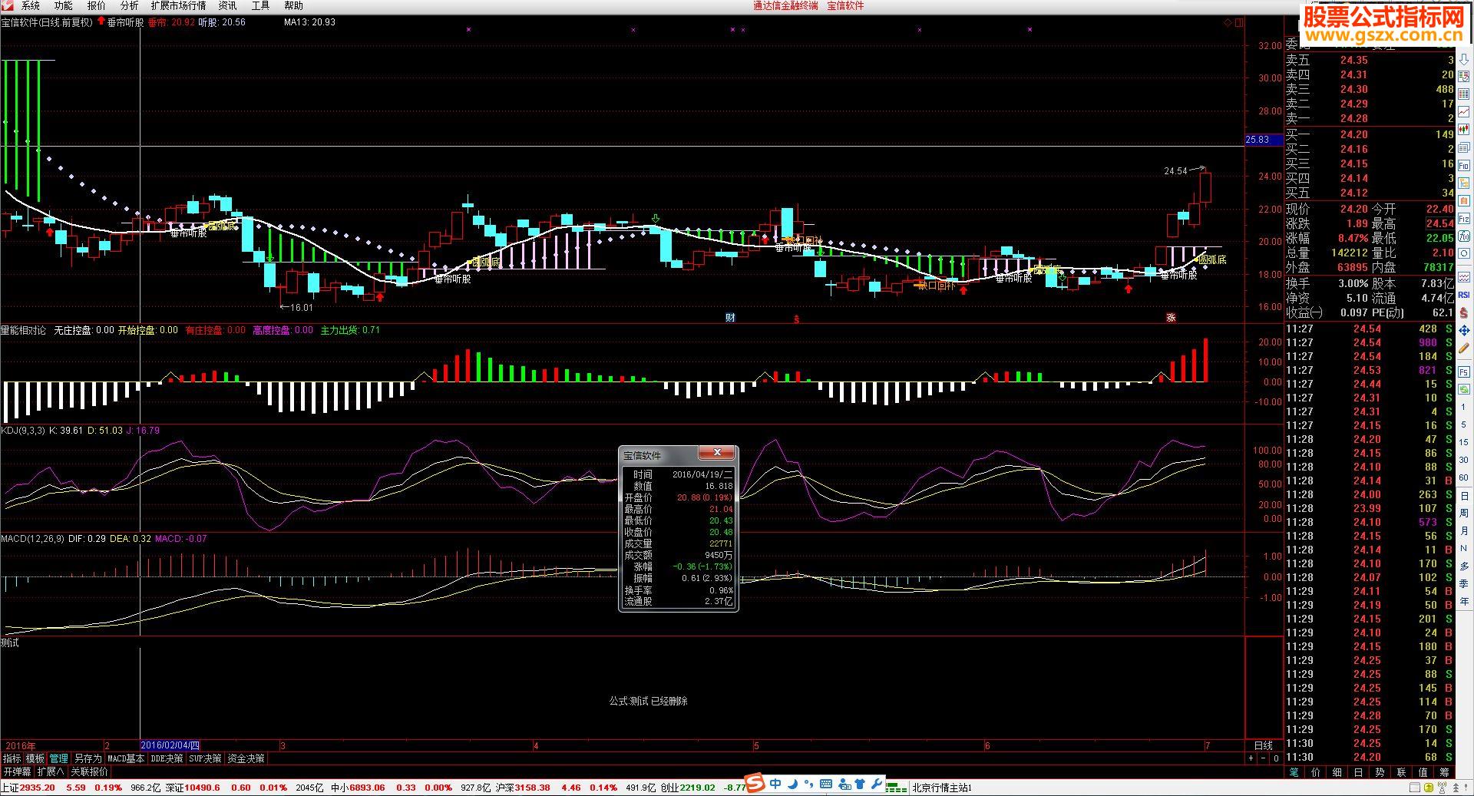Viewport: 1474px width, 796px height.
Task: Click the 开弹幕 button
Action: 18,771
